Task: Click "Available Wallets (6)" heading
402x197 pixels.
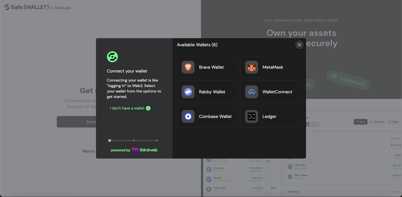Action: 197,45
